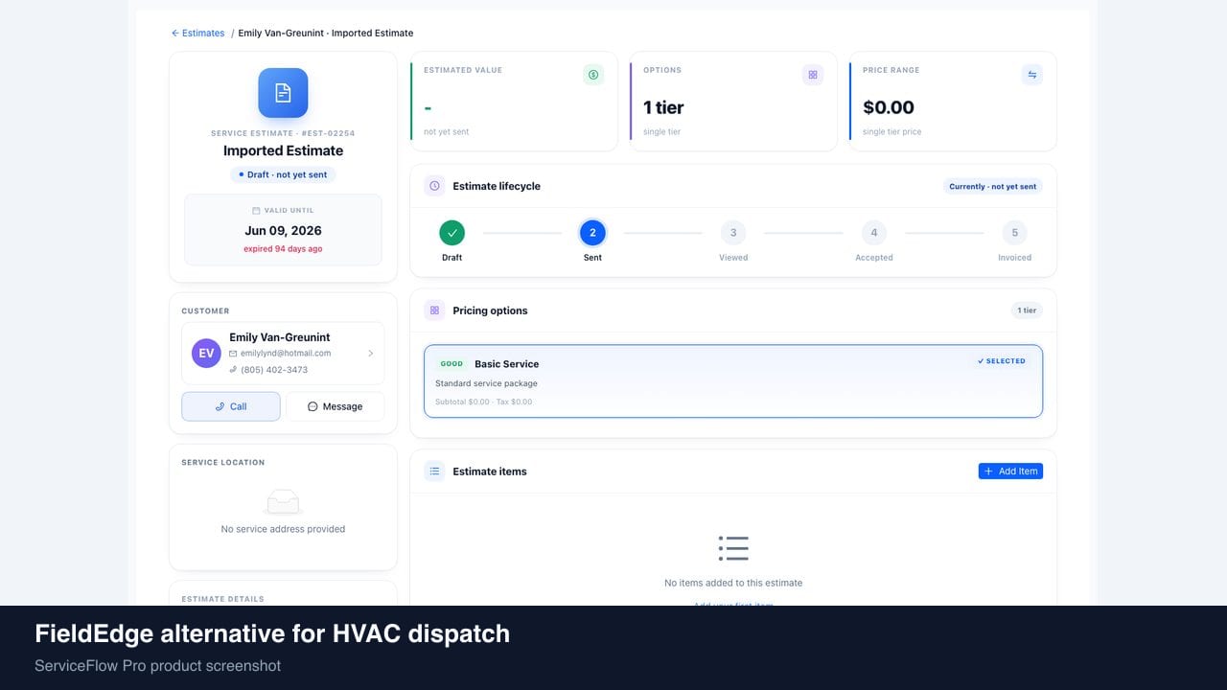
Task: Click the 'expired 94 days ago' text
Action: coord(283,249)
